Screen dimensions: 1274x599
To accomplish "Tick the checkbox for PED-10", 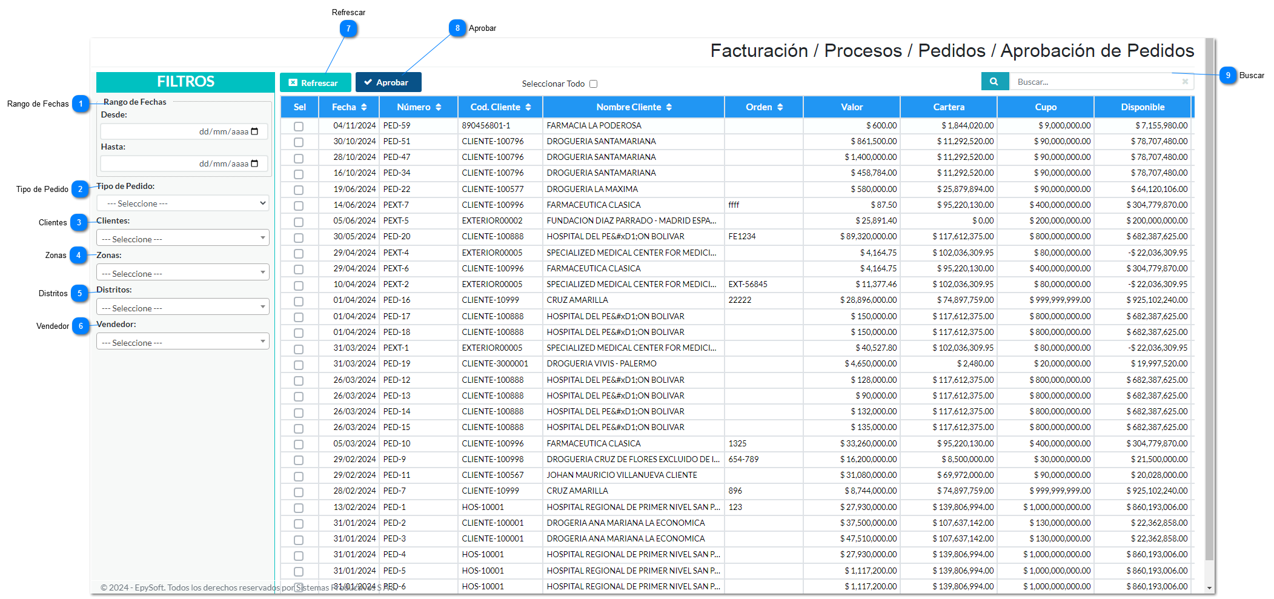I will coord(299,444).
